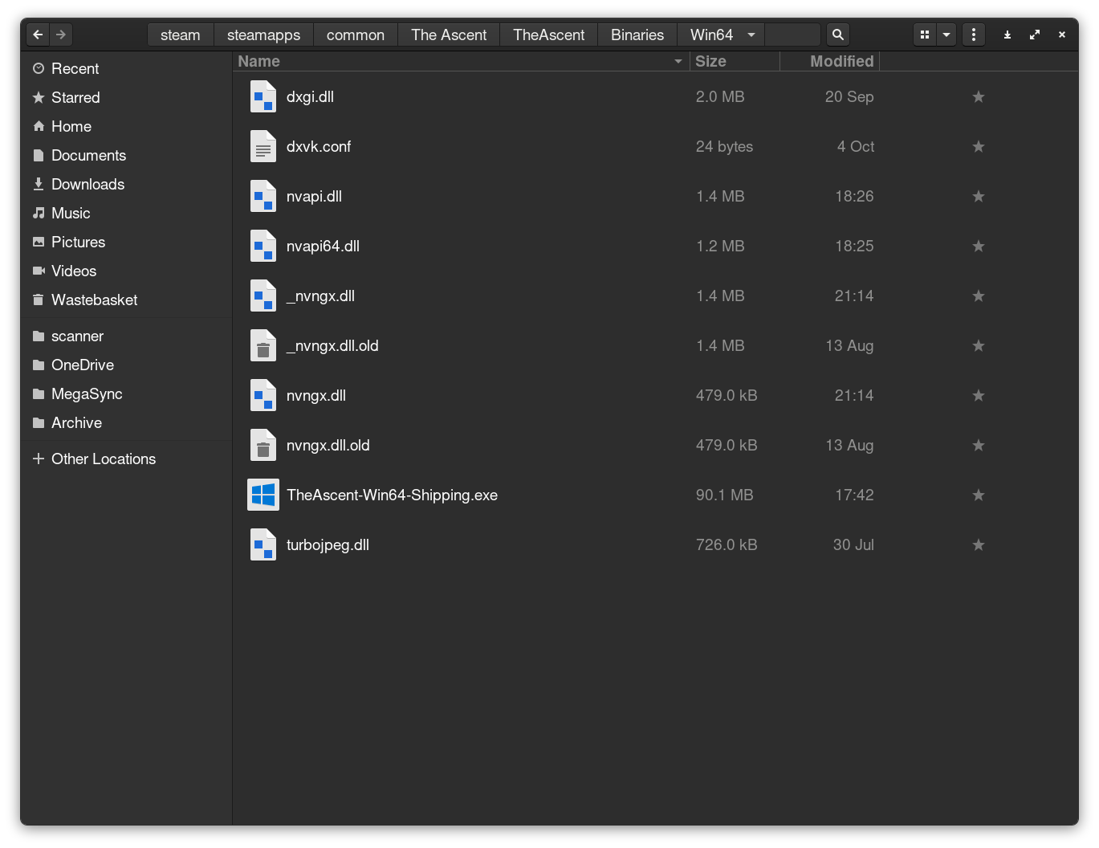This screenshot has height=848, width=1099.
Task: Open Recent in the sidebar
Action: click(127, 68)
